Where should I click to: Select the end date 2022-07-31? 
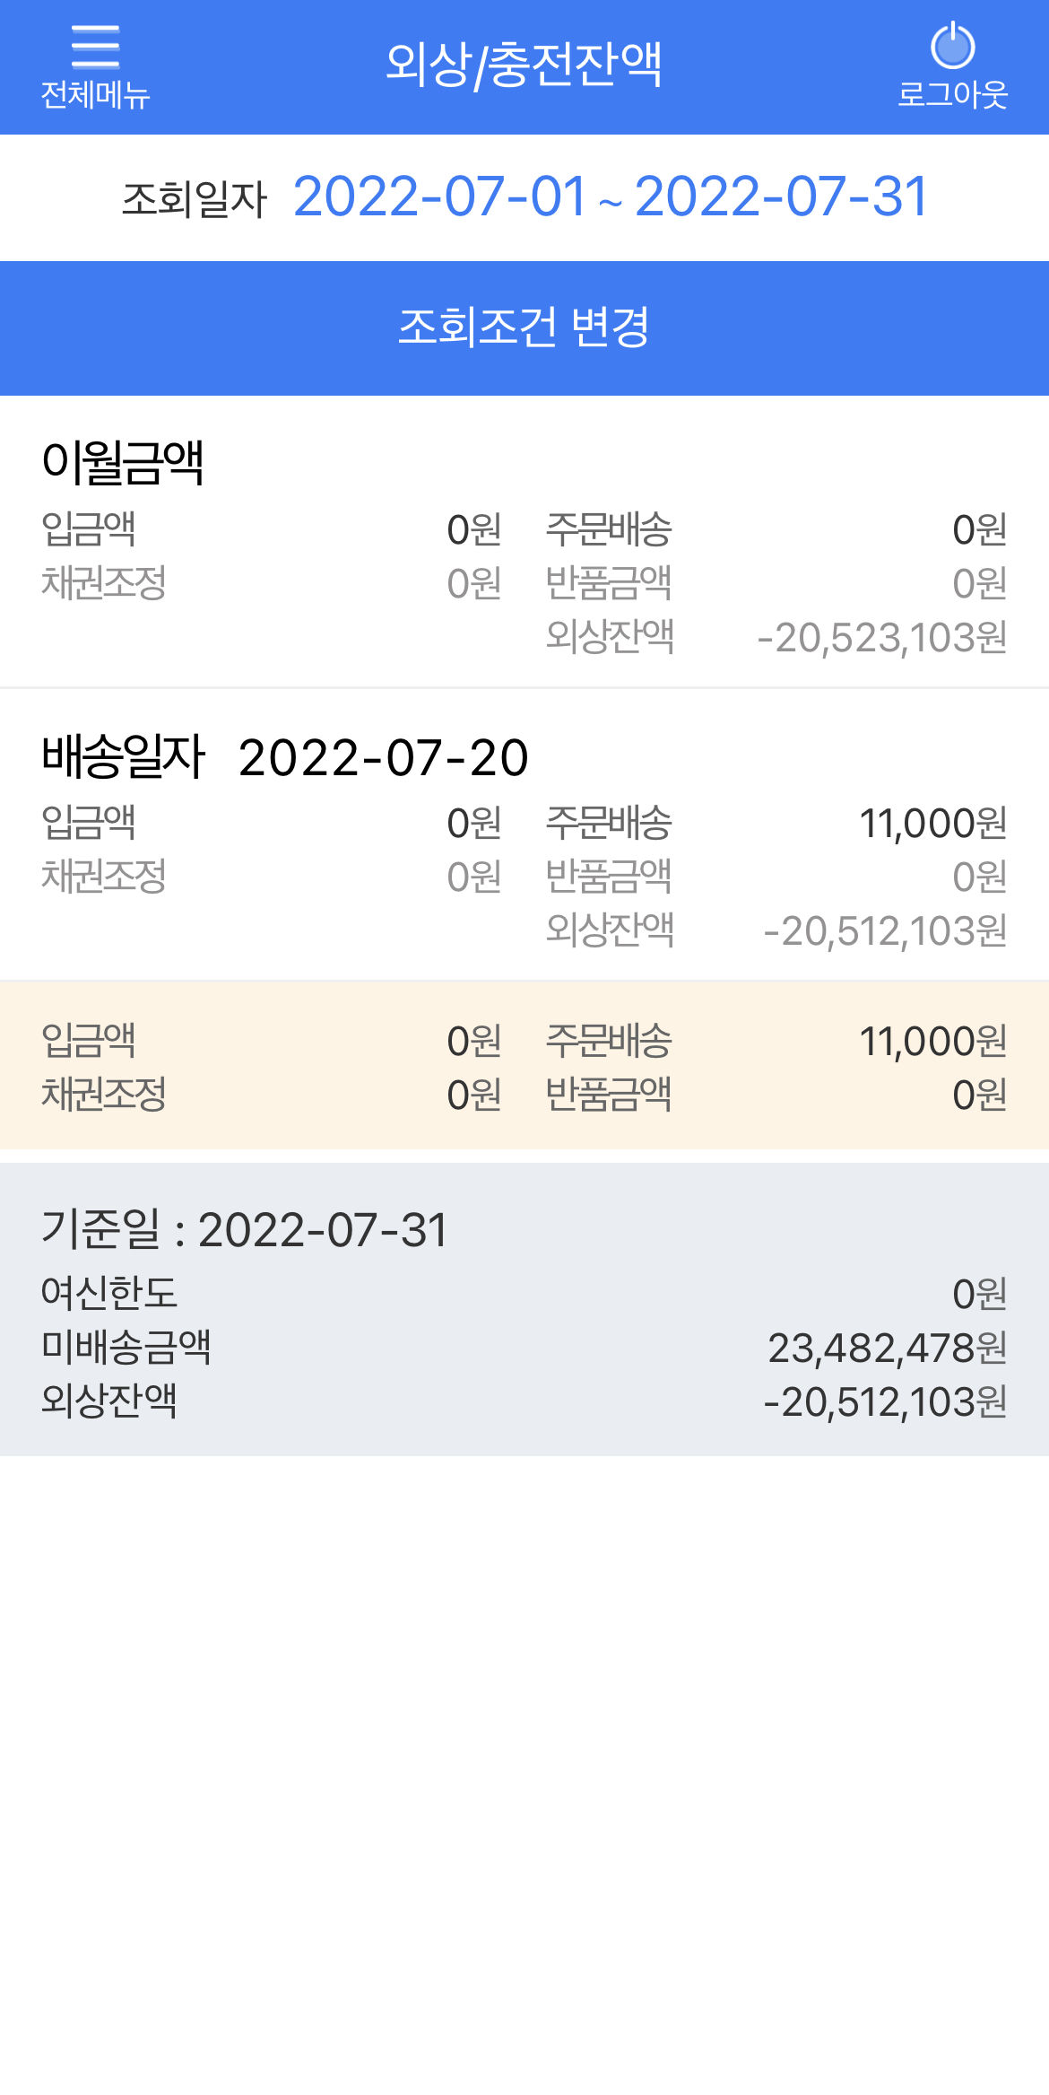point(781,197)
